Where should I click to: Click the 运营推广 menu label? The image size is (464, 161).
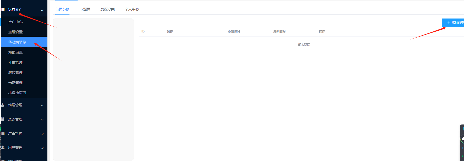(15, 10)
